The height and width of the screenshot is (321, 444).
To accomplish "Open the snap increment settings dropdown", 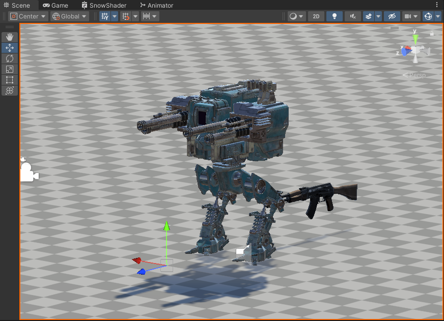I will click(150, 16).
